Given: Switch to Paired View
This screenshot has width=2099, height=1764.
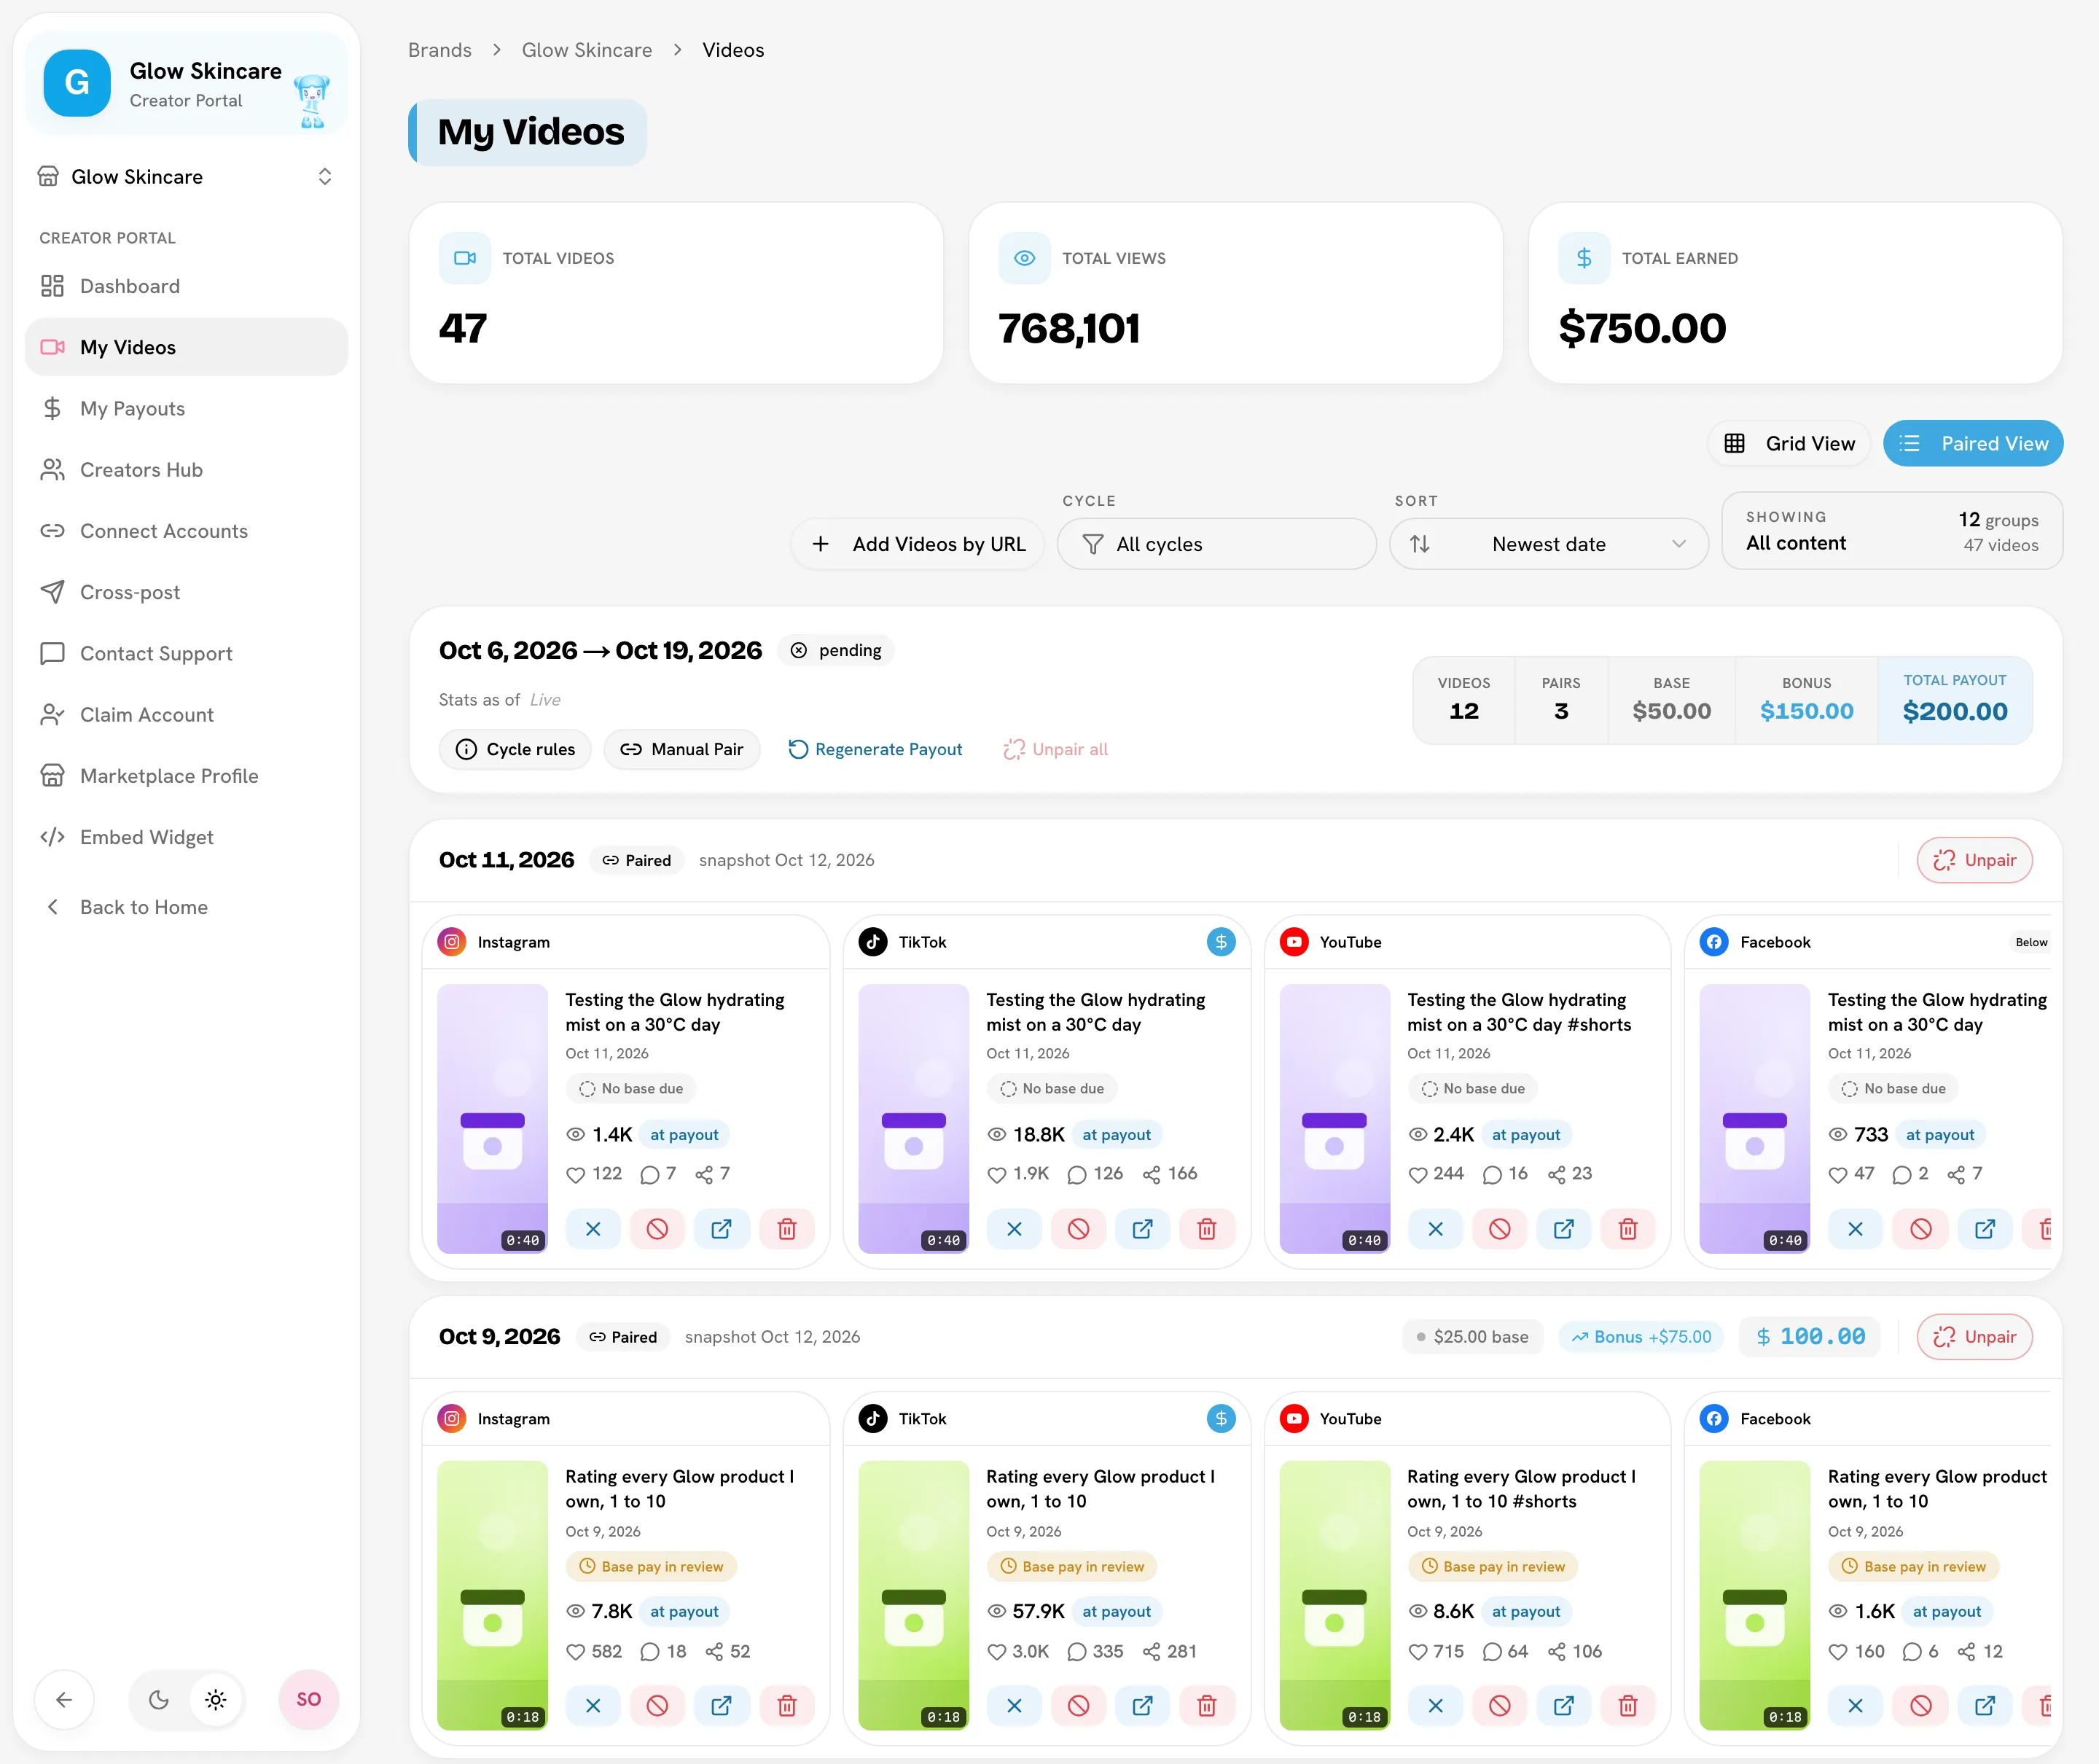Looking at the screenshot, I should (x=1973, y=443).
